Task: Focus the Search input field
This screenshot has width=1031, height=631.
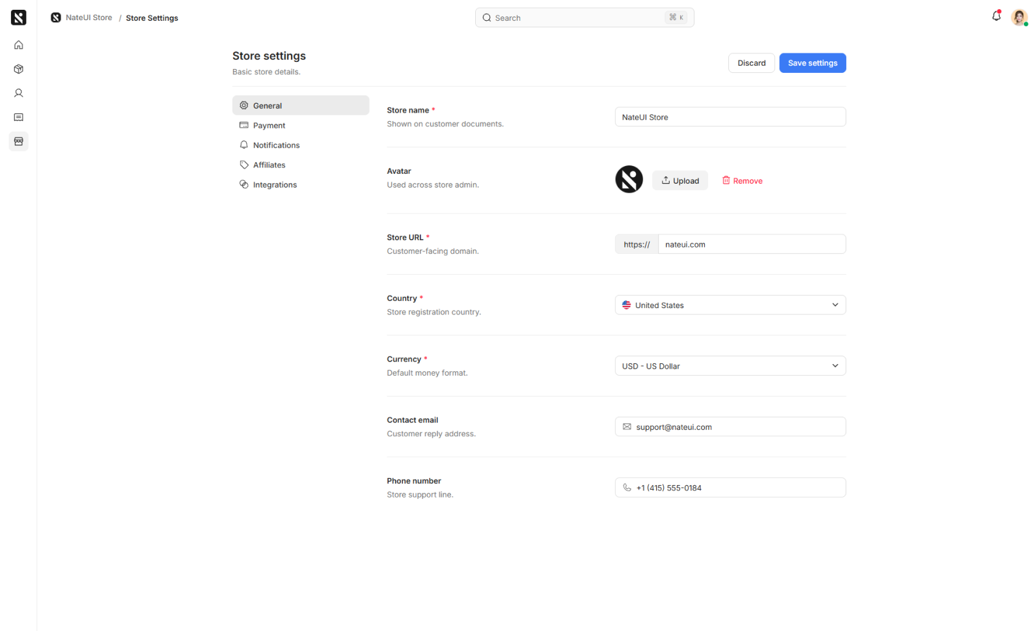Action: click(x=584, y=18)
